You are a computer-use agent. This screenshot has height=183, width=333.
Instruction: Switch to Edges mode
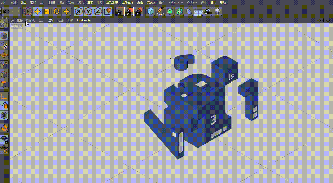click(4, 75)
